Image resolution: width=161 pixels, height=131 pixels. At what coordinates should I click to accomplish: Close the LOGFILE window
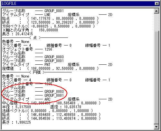coord(157,4)
